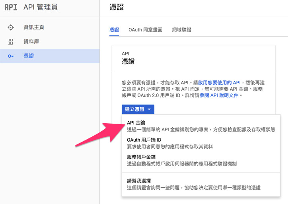Image resolution: width=288 pixels, height=204 pixels.
Task: Click the 憑證 page heading at top
Action: point(115,7)
